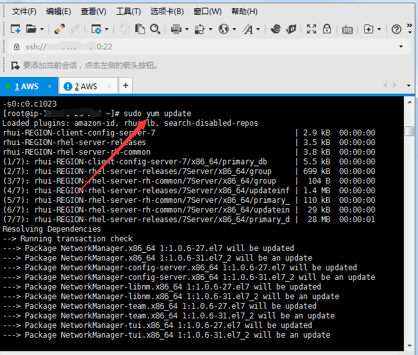The height and width of the screenshot is (355, 418).
Task: Close the 1 AWS tab
Action: coord(49,86)
